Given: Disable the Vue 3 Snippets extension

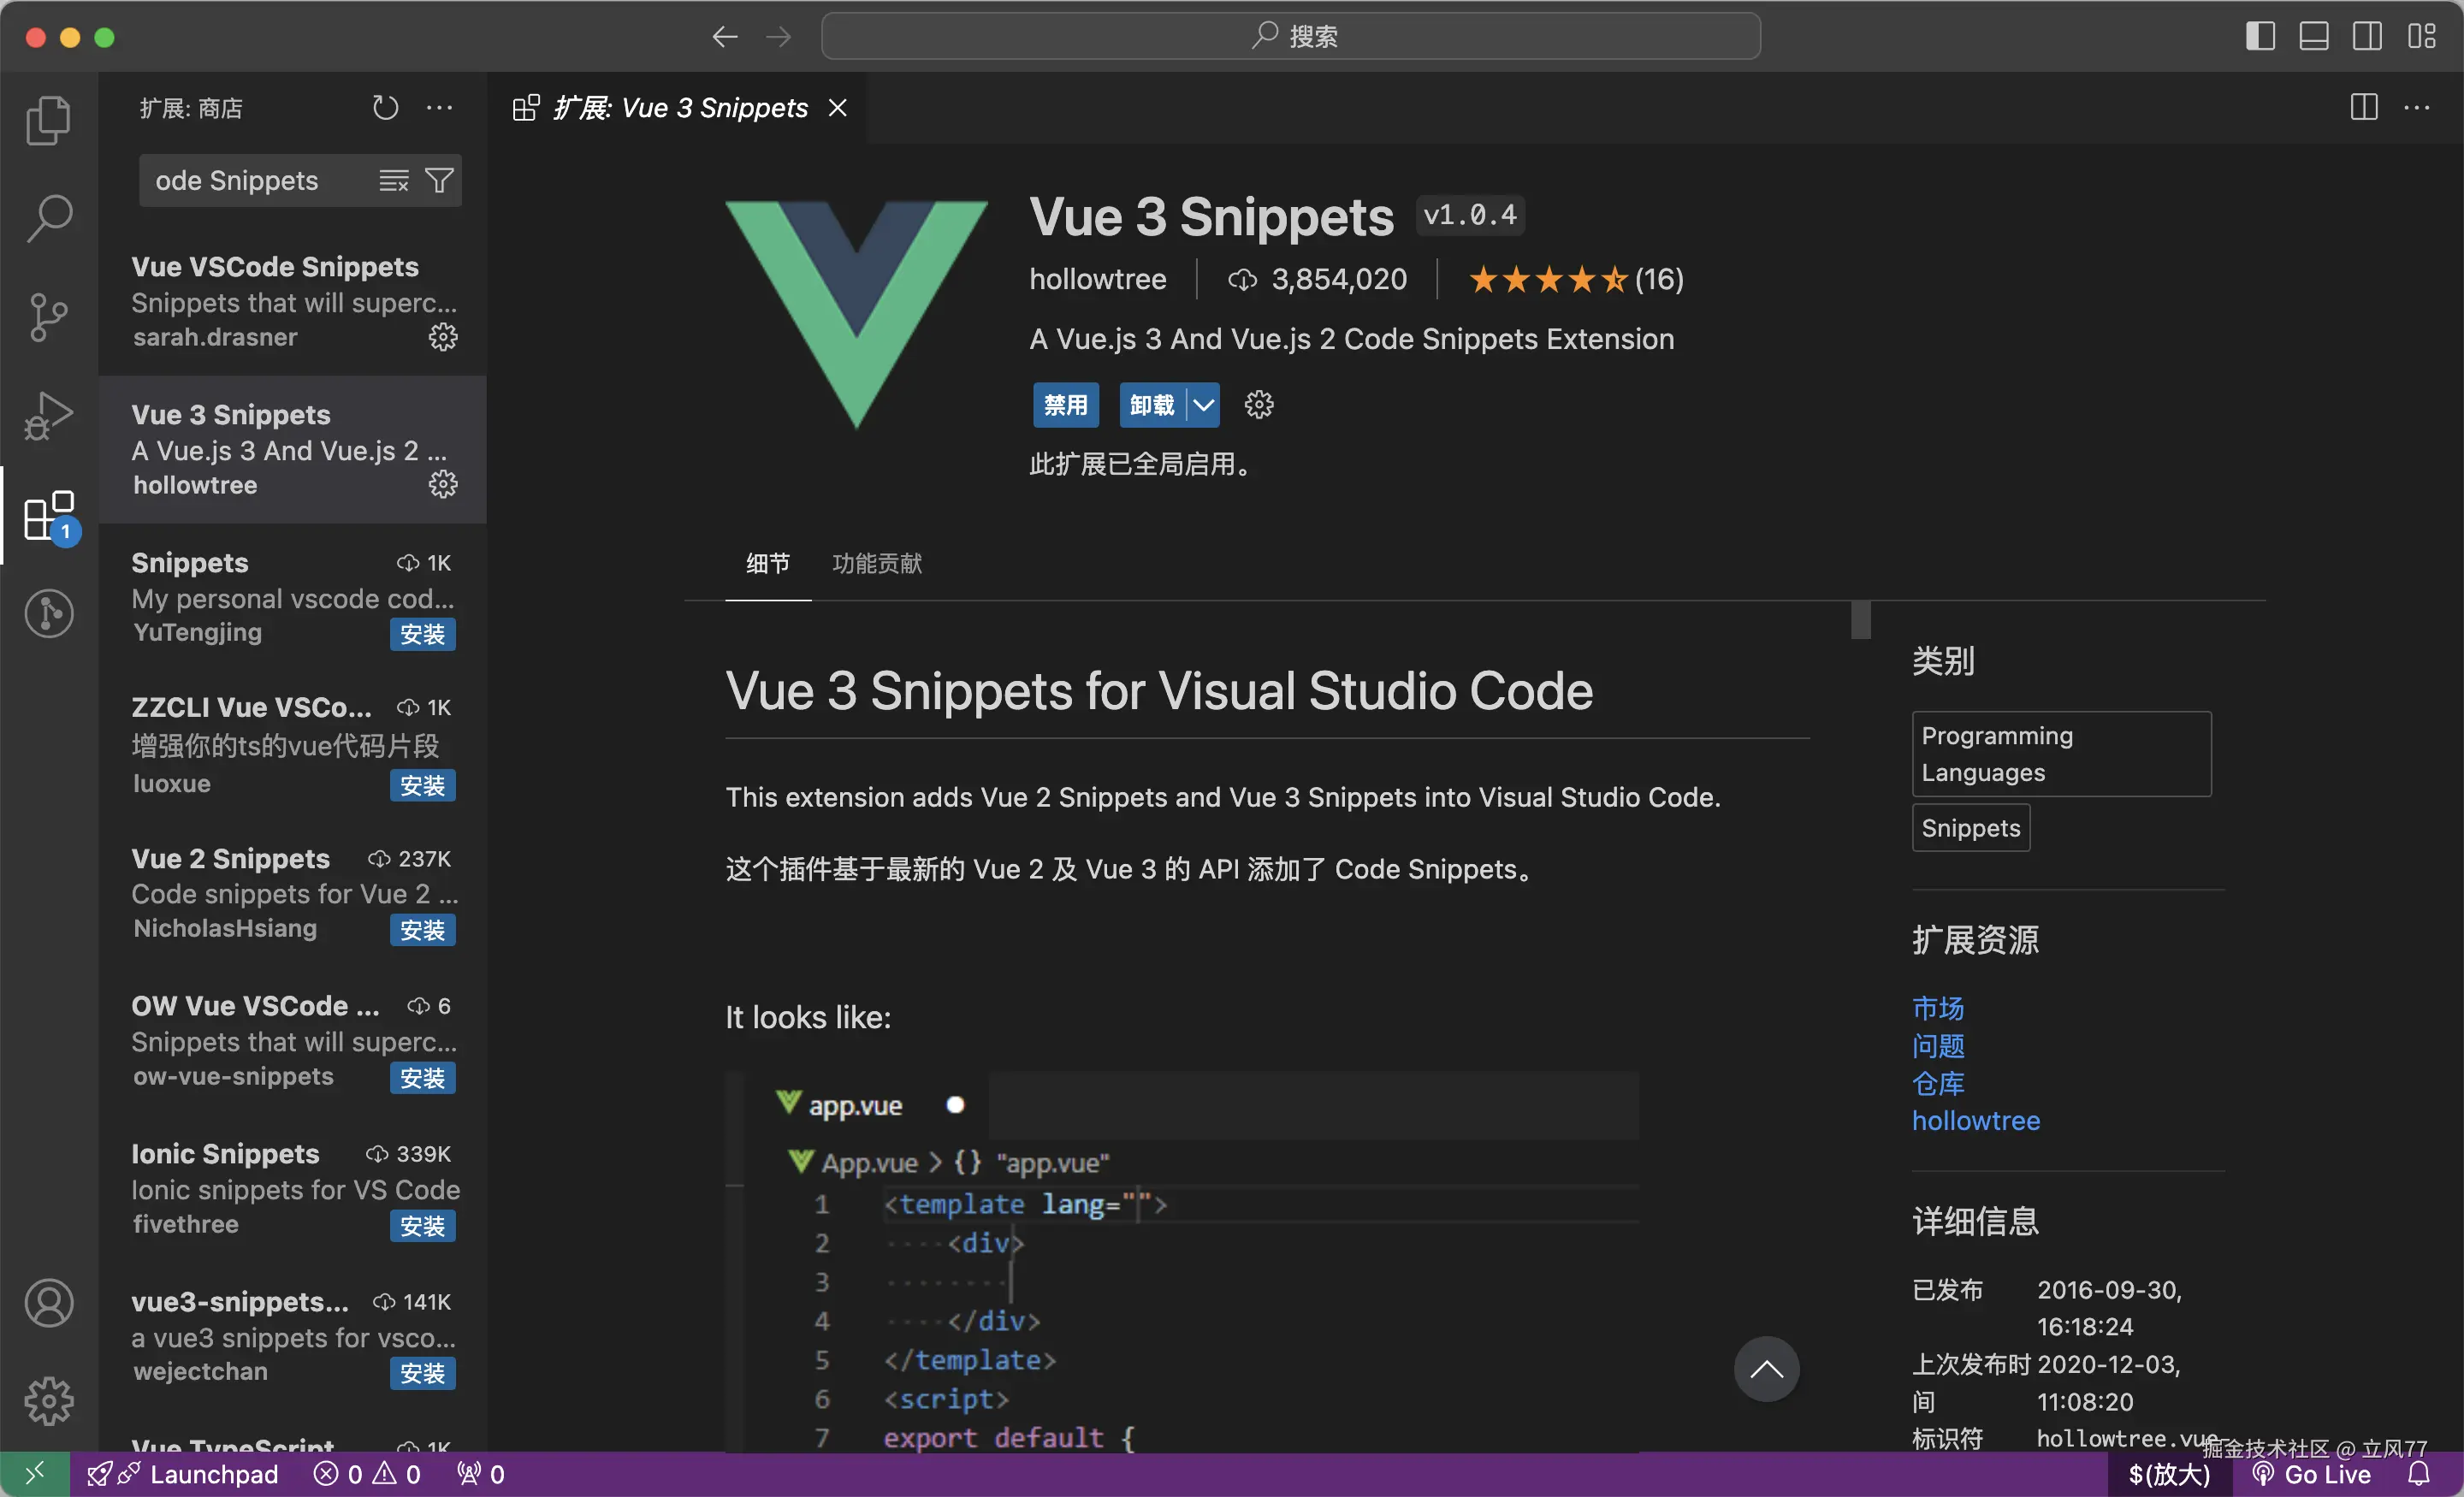Looking at the screenshot, I should tap(1065, 405).
